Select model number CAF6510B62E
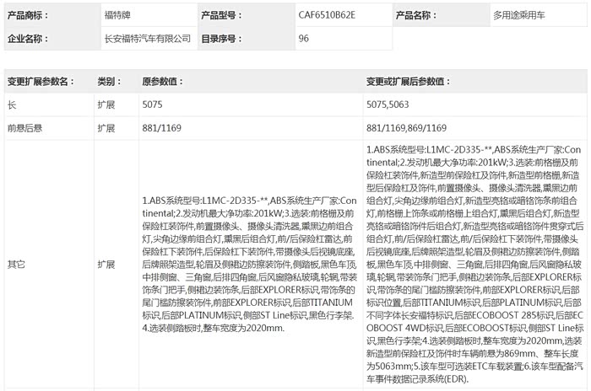The height and width of the screenshot is (391, 591). click(327, 15)
